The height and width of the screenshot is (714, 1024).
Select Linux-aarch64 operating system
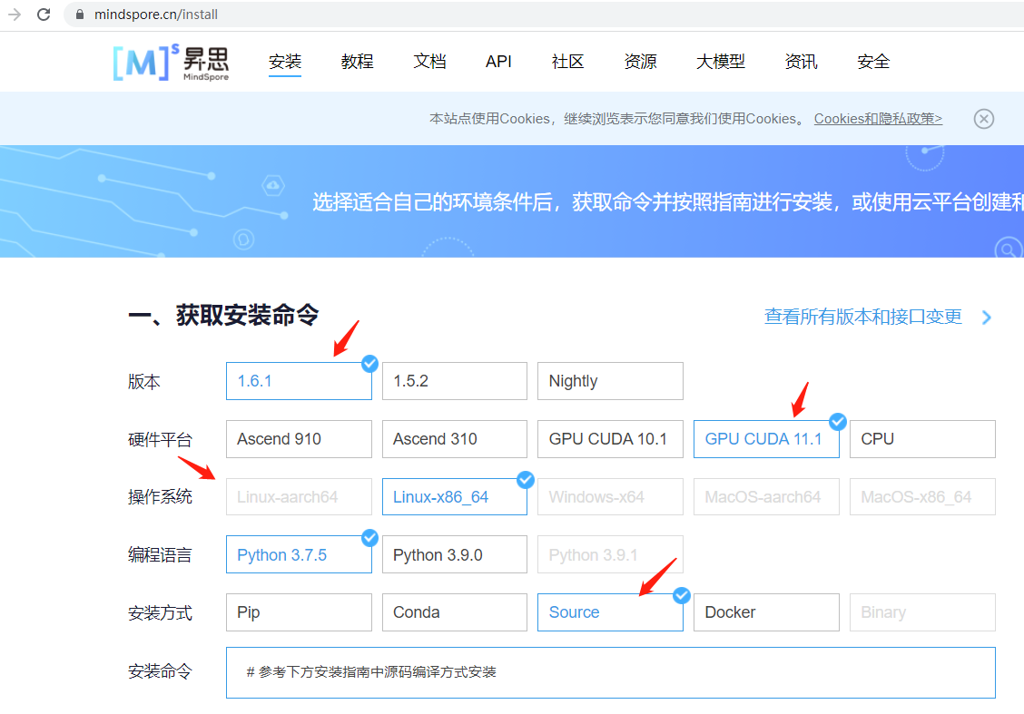point(299,496)
